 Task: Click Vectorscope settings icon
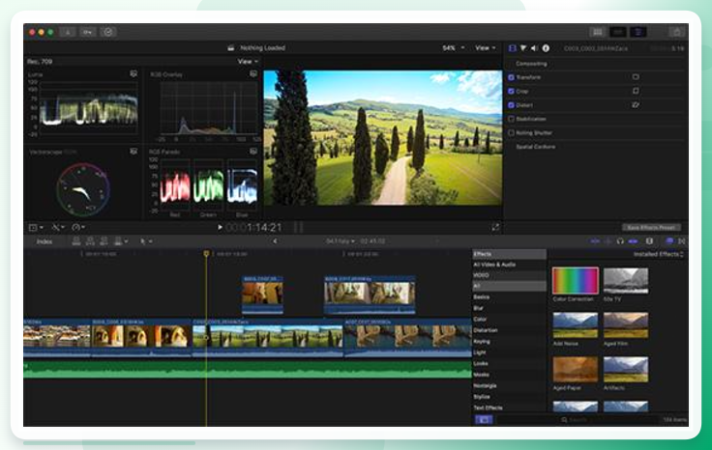(133, 151)
